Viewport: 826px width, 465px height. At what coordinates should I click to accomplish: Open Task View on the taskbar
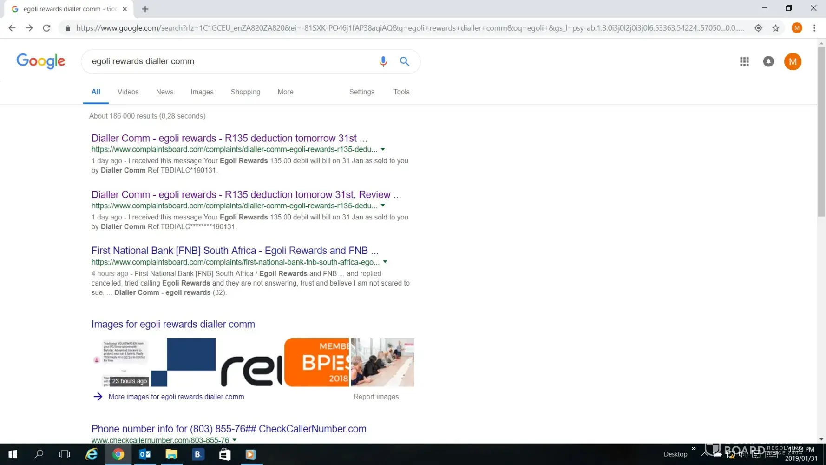coord(65,454)
